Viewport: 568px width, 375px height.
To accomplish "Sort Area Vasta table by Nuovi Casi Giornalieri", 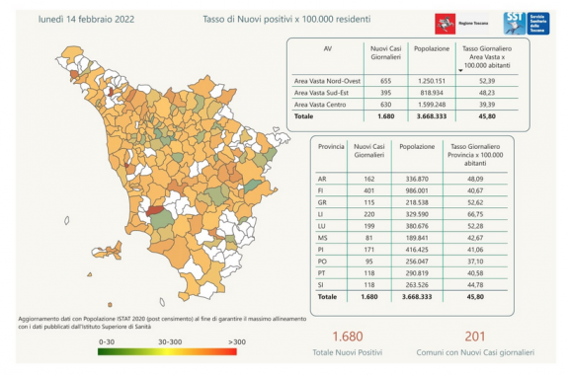I will (386, 53).
